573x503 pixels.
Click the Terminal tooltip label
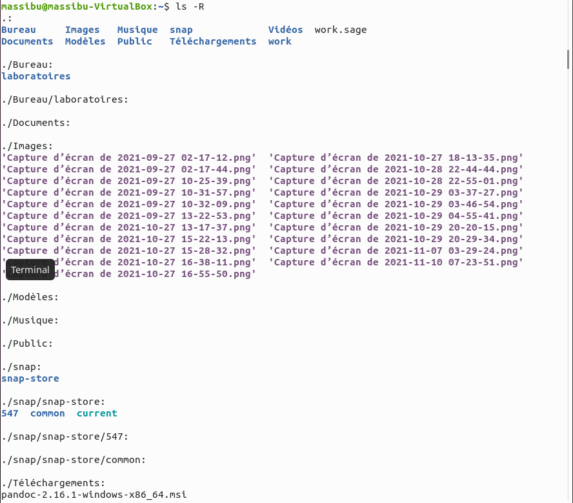pos(30,270)
